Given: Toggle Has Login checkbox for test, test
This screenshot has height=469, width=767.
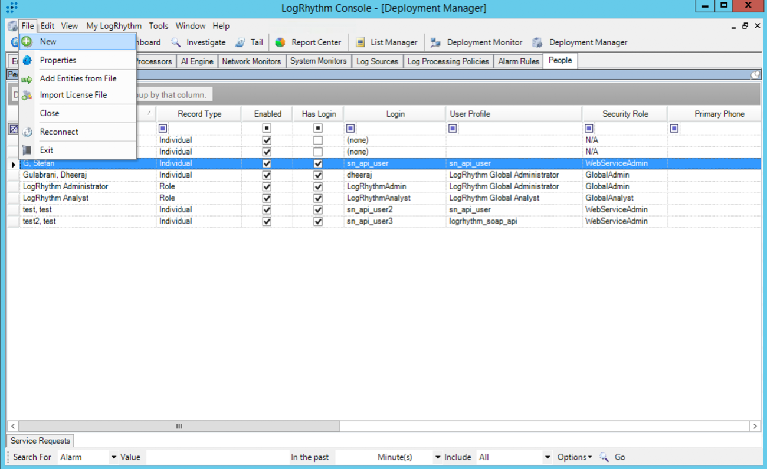Looking at the screenshot, I should pos(318,209).
